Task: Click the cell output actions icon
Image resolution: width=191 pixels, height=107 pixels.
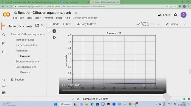Action: (x=54, y=37)
